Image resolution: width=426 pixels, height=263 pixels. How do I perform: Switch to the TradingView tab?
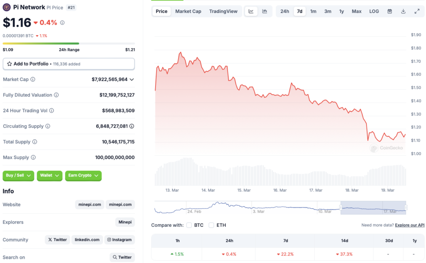click(x=223, y=11)
